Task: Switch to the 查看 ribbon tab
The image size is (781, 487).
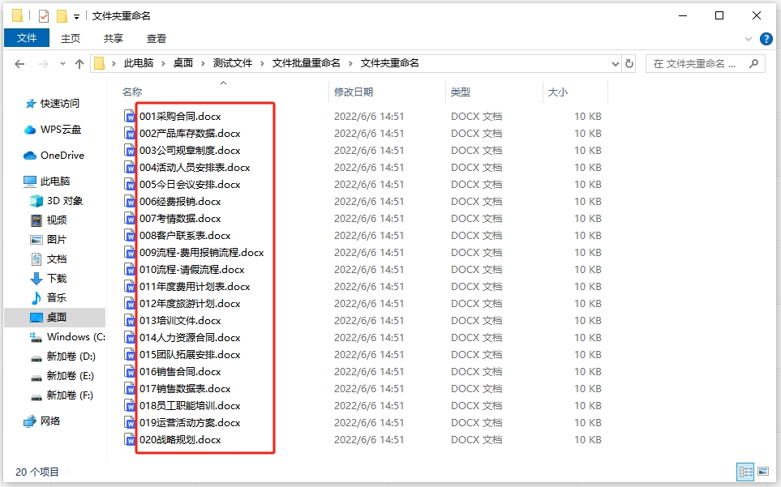Action: (x=157, y=38)
